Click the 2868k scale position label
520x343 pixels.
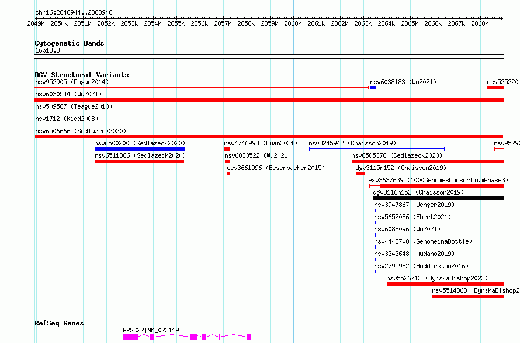(480, 23)
